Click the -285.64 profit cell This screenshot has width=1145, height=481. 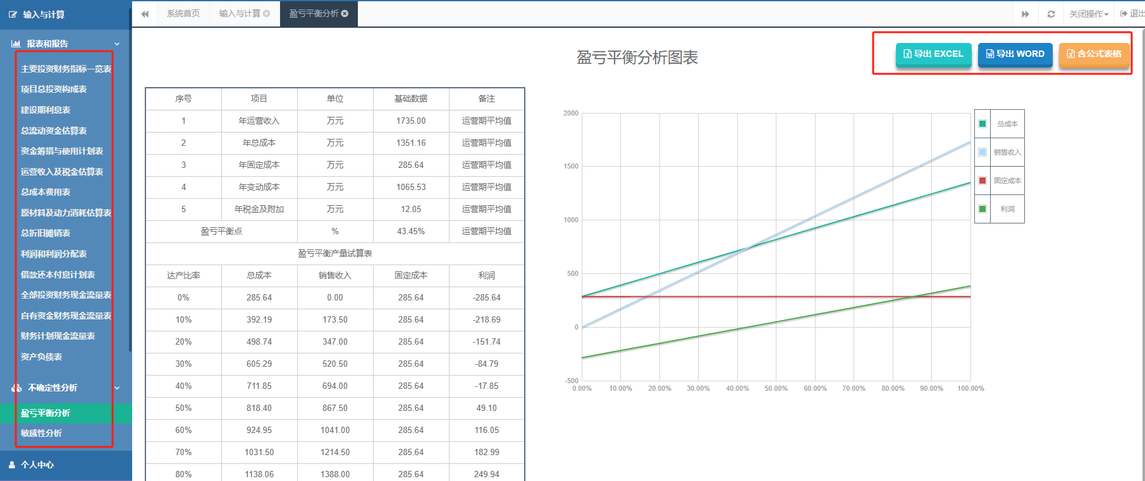coord(487,298)
